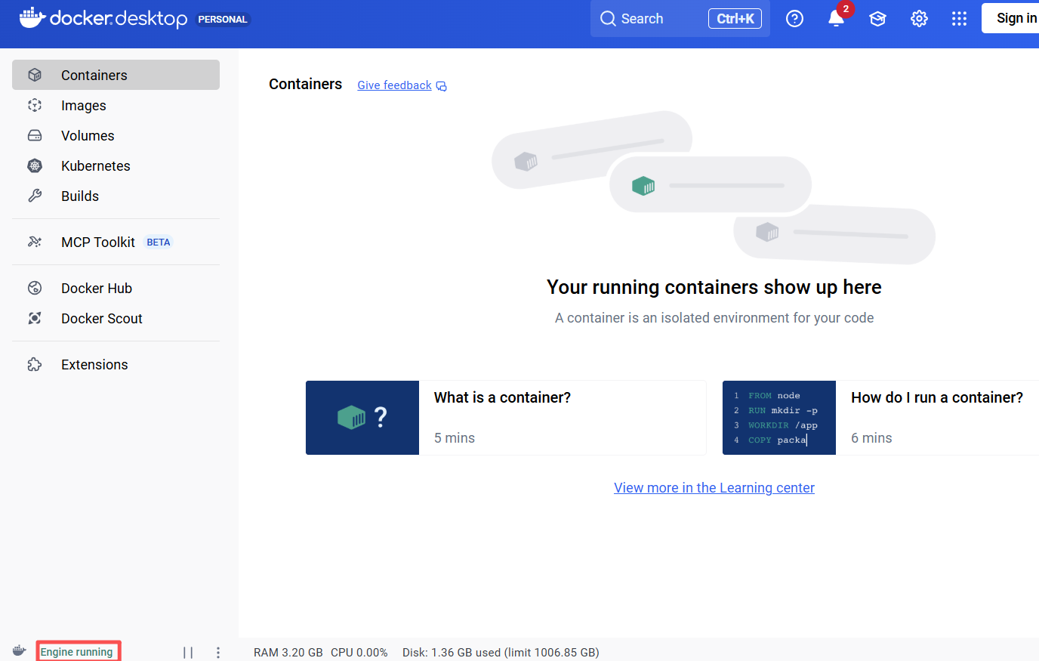Screen dimensions: 1039x661
Task: Click the Give feedback link
Action: (394, 85)
